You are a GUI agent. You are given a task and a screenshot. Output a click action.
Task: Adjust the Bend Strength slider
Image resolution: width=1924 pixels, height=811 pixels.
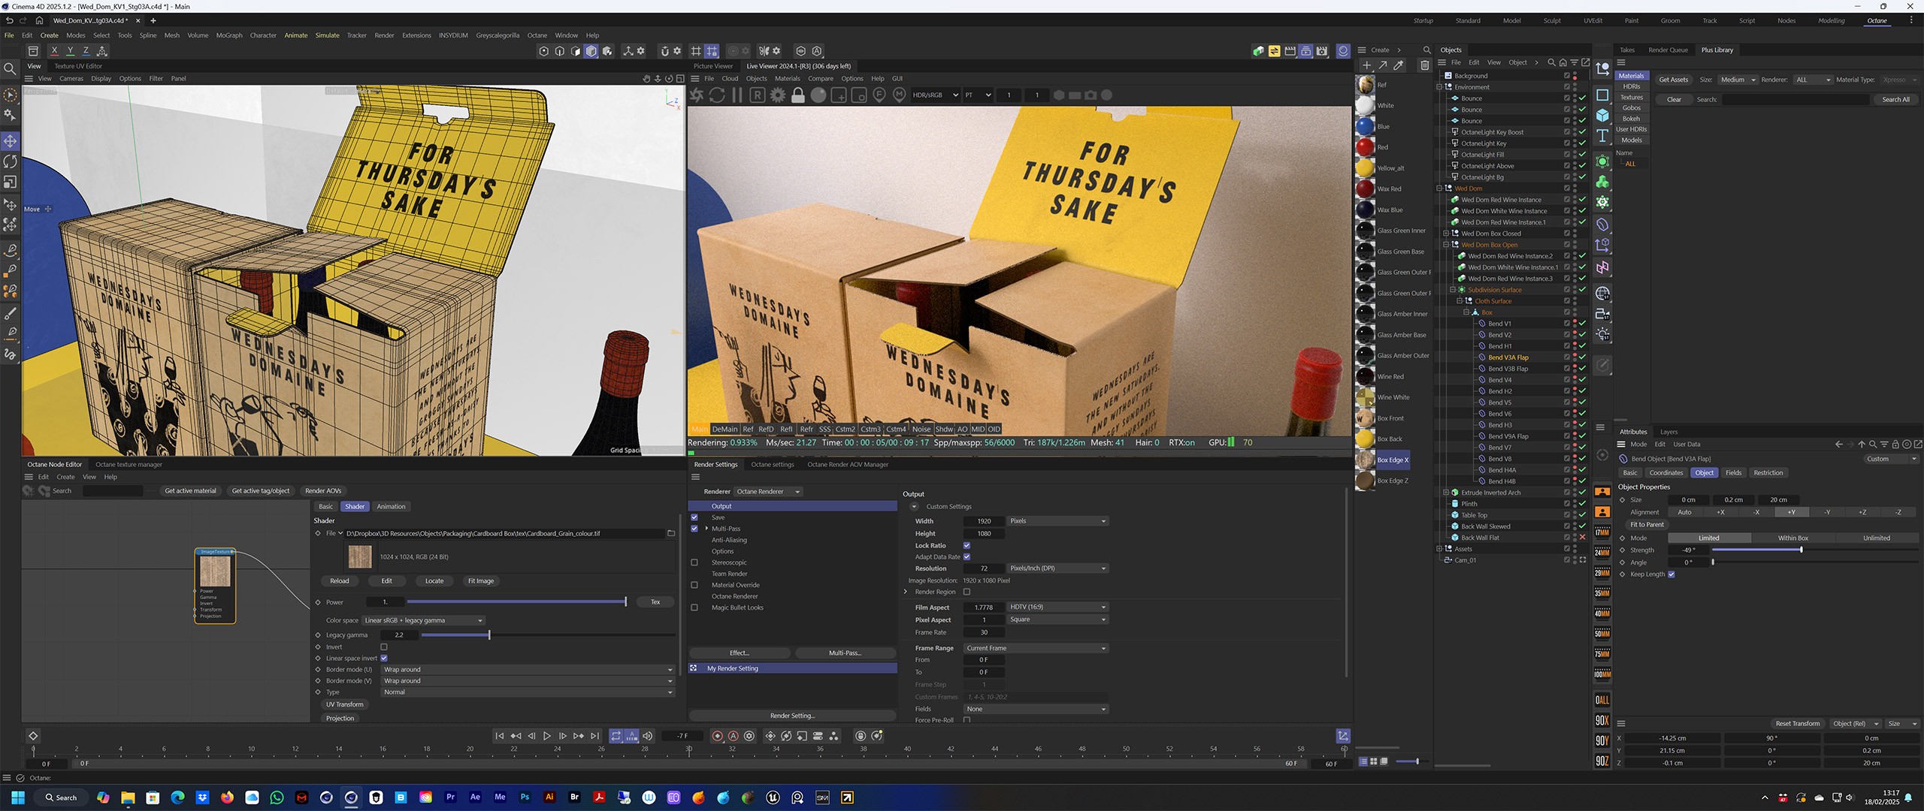[x=1801, y=550]
